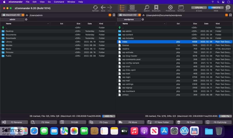Select the wp-content folder
The image size is (233, 138).
tap(175, 35)
